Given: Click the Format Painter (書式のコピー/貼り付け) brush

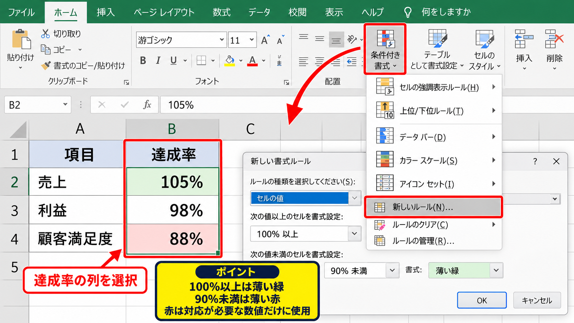Looking at the screenshot, I should (46, 65).
